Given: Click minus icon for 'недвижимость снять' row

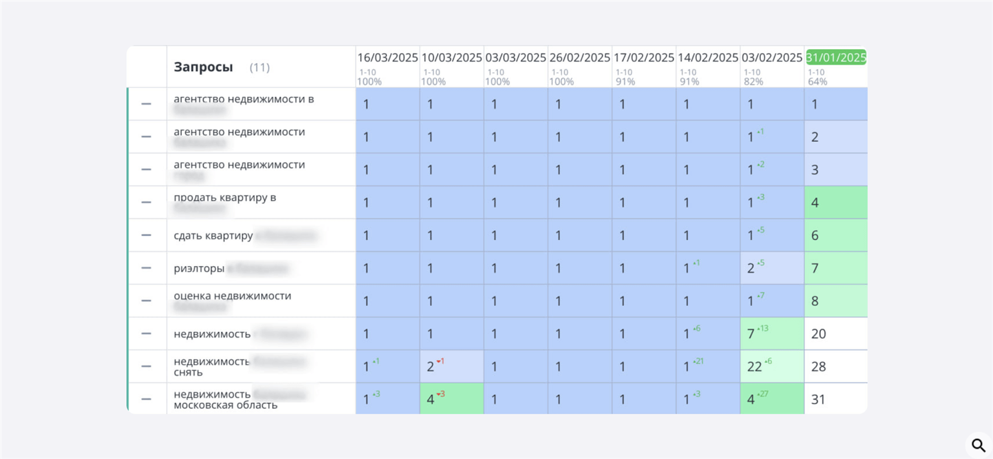Looking at the screenshot, I should [146, 366].
